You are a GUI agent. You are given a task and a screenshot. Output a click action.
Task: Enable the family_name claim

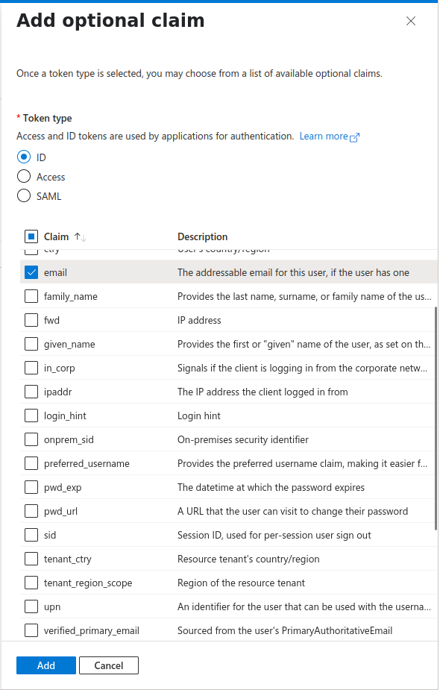(31, 295)
